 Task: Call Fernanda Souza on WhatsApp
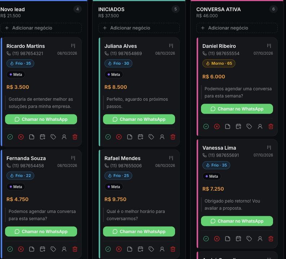pyautogui.click(x=41, y=232)
